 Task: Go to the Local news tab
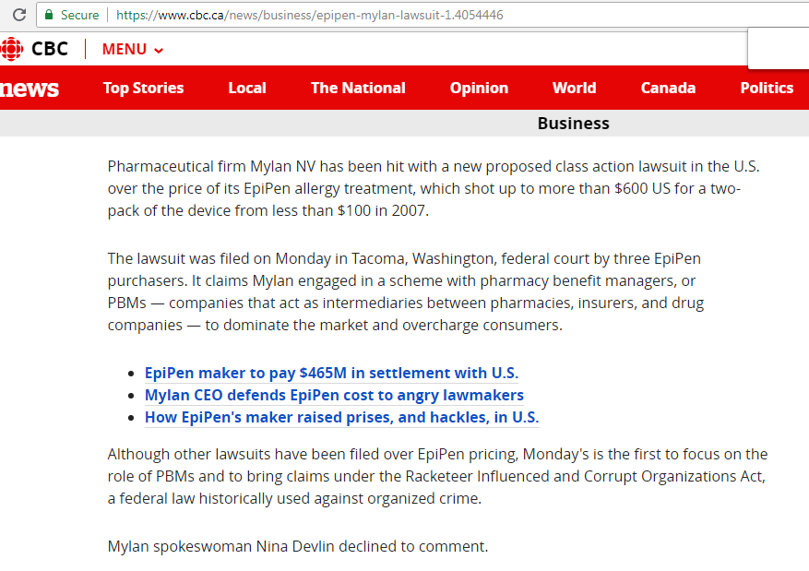tap(247, 88)
